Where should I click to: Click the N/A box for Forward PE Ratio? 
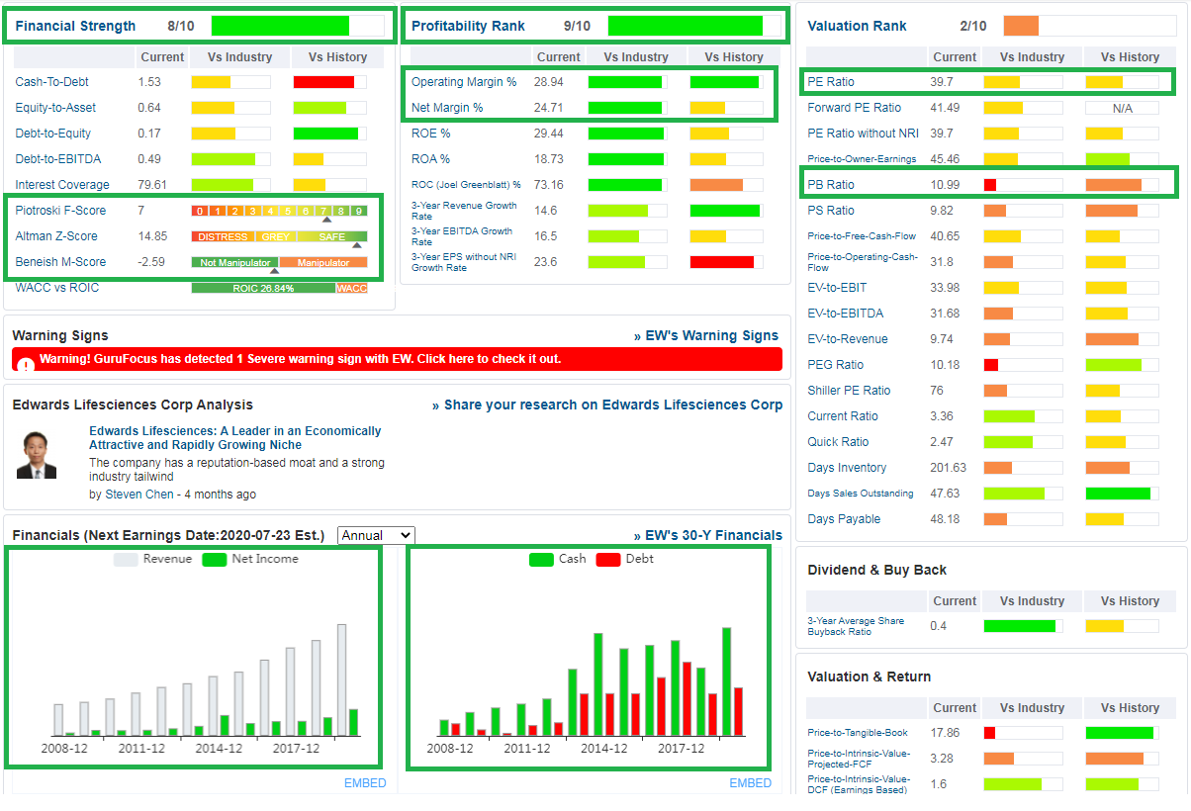coord(1122,108)
